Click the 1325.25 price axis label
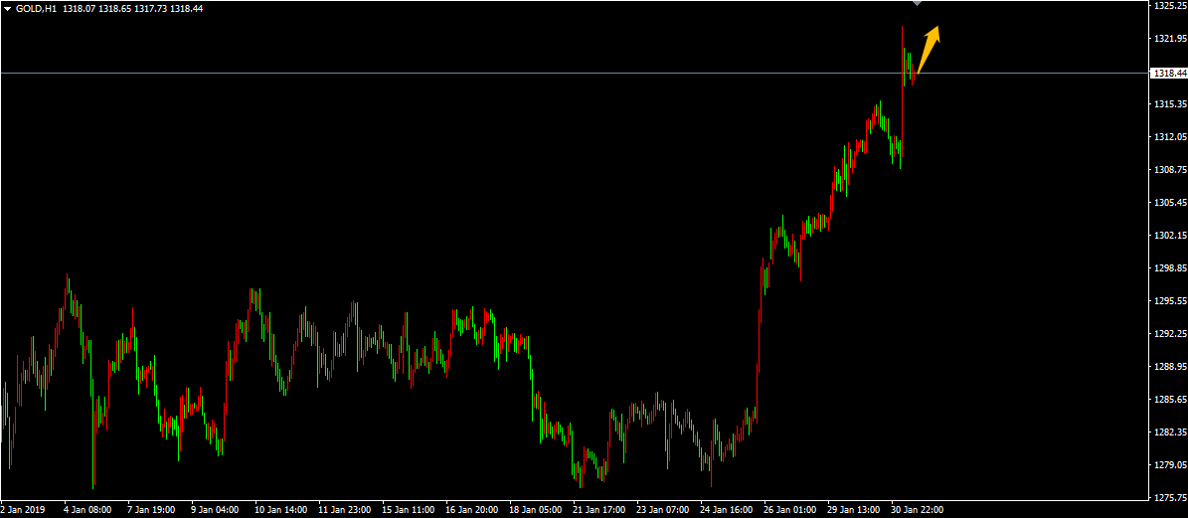This screenshot has height=518, width=1188. (1170, 5)
